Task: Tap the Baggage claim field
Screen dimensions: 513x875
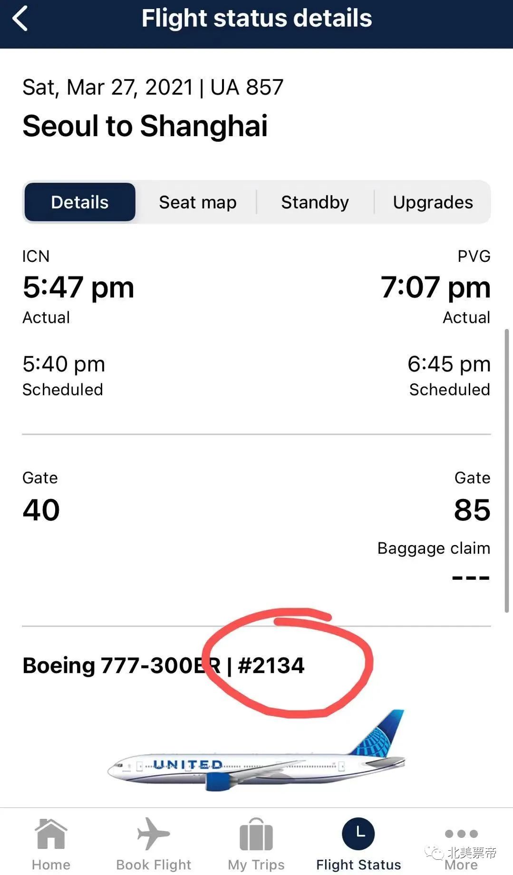Action: pos(434,561)
